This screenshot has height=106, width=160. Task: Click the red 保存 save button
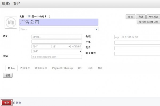(x=7, y=103)
